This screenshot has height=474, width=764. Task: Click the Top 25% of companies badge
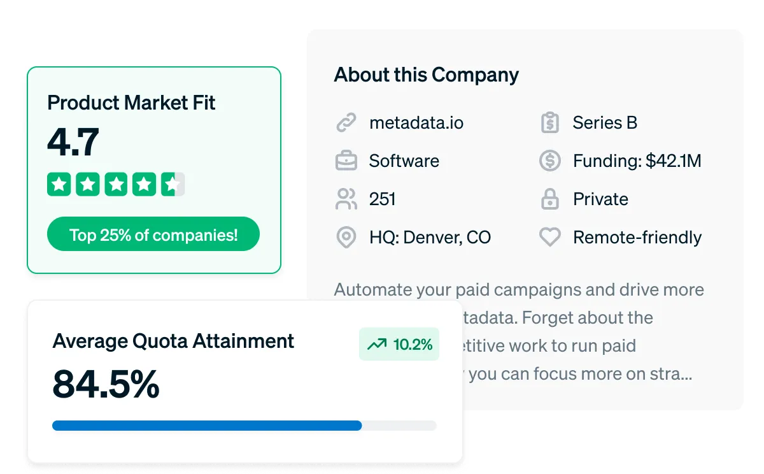[153, 234]
